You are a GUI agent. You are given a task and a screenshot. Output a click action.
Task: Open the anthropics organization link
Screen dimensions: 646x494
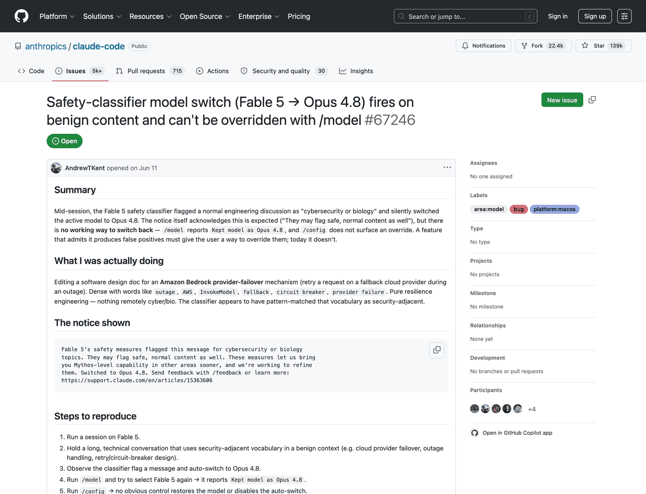tap(46, 46)
